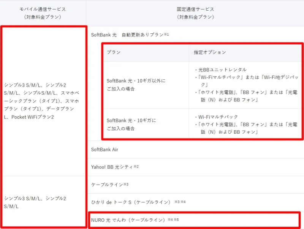The image size is (304, 229).
Task: Click the "指定オプション" column header
Action: coord(202,52)
